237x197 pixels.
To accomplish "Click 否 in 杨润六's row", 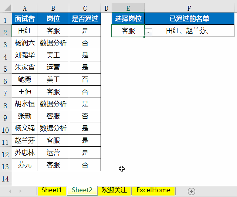I will (x=85, y=43).
